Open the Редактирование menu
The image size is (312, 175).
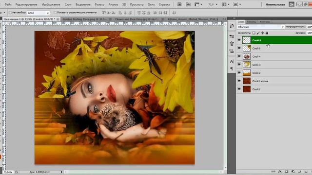[x=26, y=4]
